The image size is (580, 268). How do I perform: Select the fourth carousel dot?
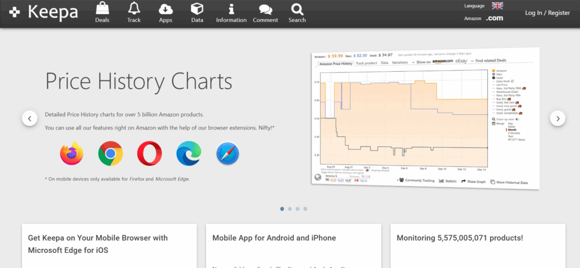click(x=305, y=209)
